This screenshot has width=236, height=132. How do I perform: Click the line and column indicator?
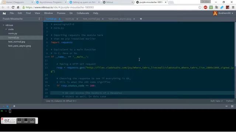tap(61, 101)
